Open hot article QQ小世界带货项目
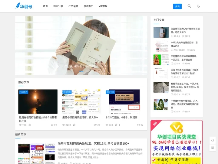Image resolution: width=218 pixels, height=164 pixels. pyautogui.click(x=185, y=30)
